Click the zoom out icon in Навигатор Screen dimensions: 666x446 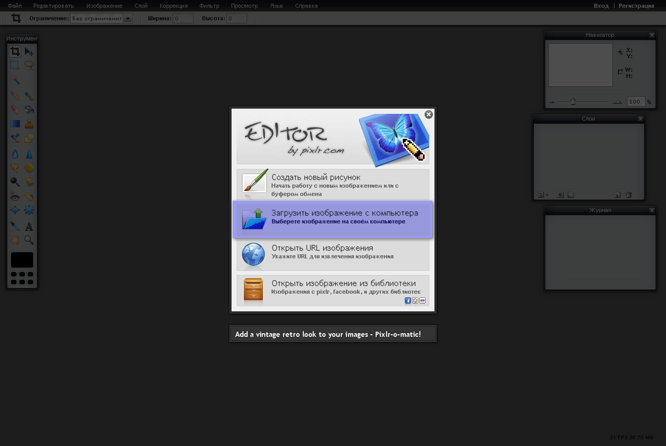[x=552, y=102]
